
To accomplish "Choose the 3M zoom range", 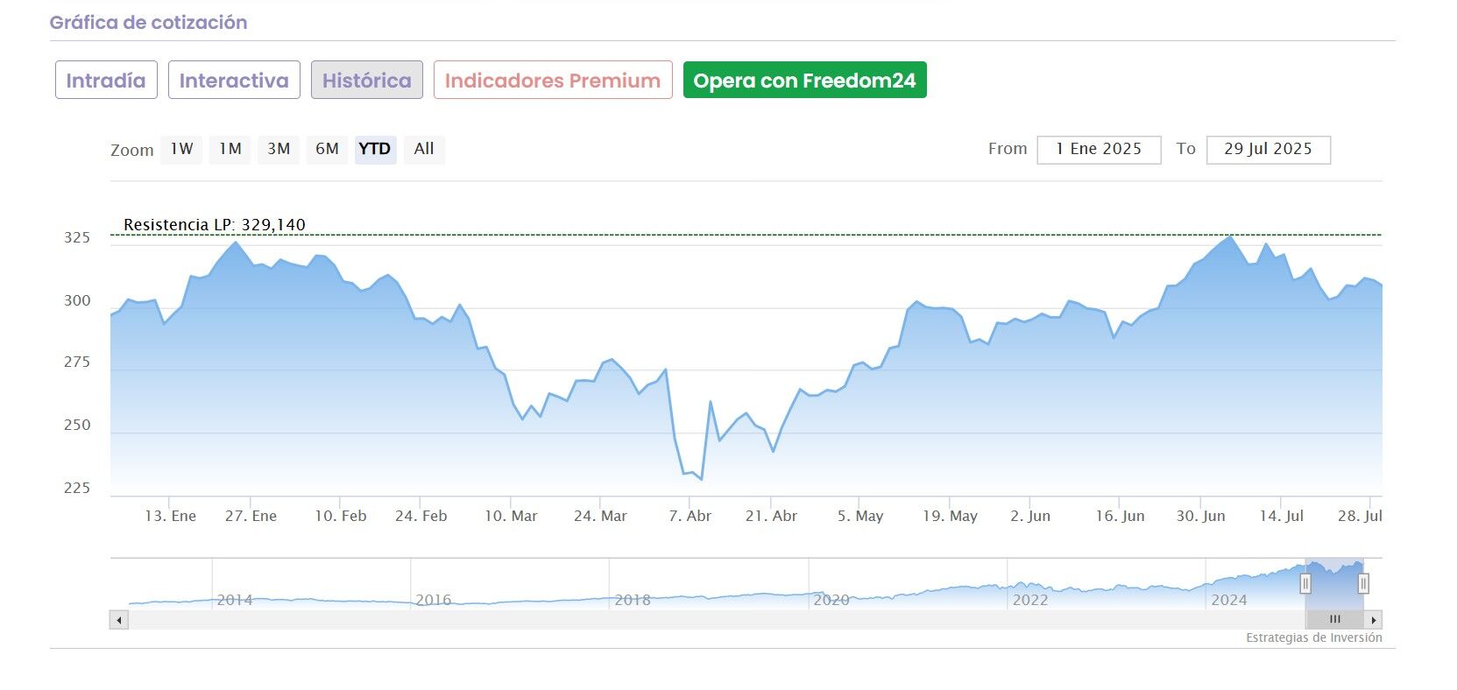I will coord(279,149).
